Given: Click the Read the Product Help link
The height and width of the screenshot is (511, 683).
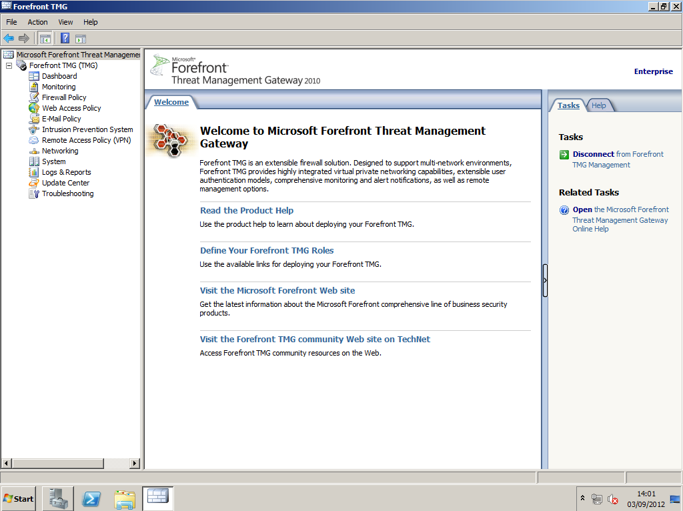Looking at the screenshot, I should [247, 210].
